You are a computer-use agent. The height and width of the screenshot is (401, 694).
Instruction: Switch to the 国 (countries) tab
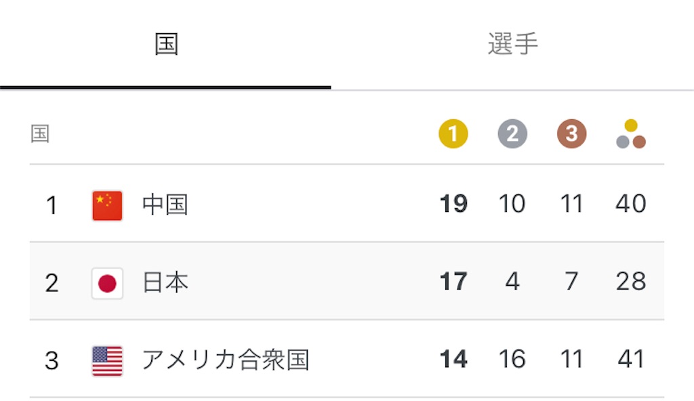[x=166, y=44]
